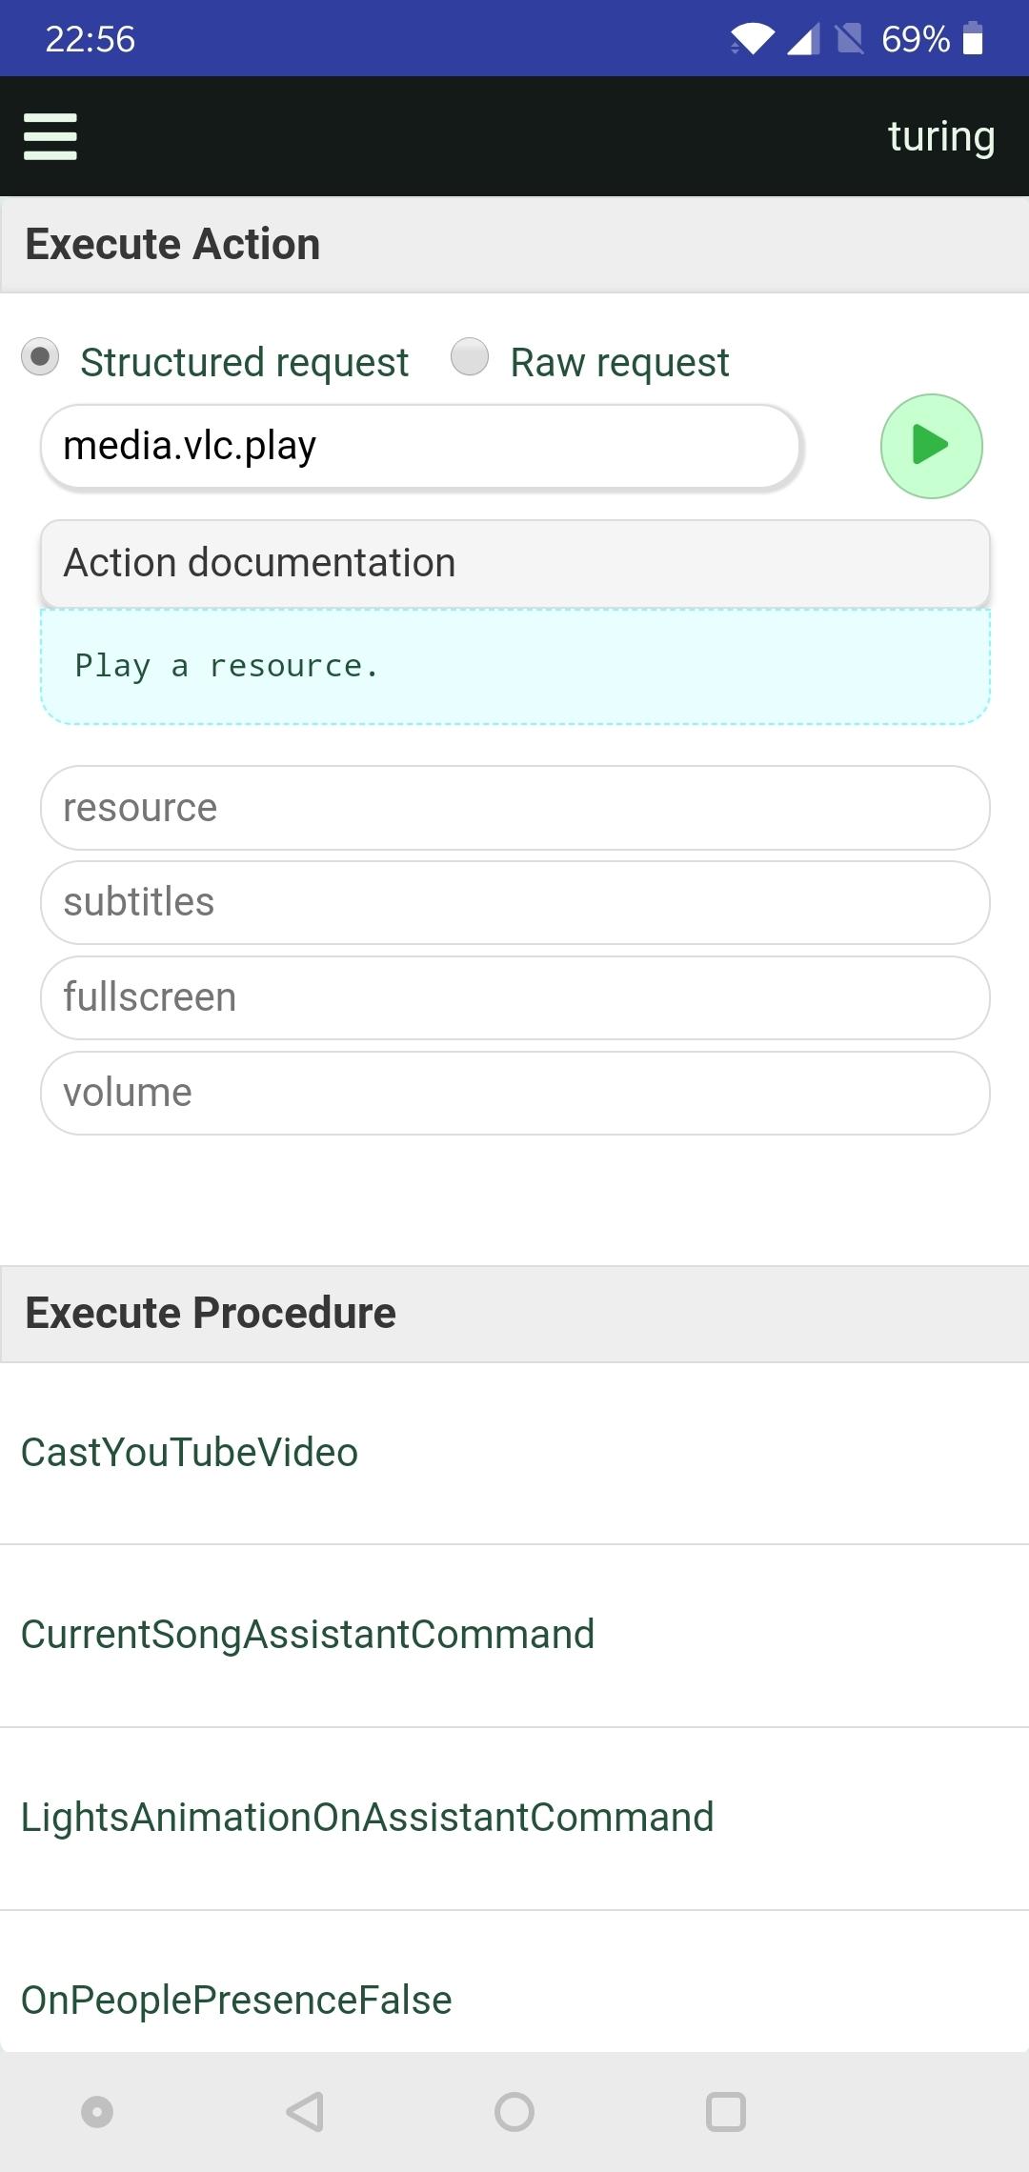This screenshot has width=1029, height=2172.
Task: Run the action with the green play button
Action: [x=931, y=446]
